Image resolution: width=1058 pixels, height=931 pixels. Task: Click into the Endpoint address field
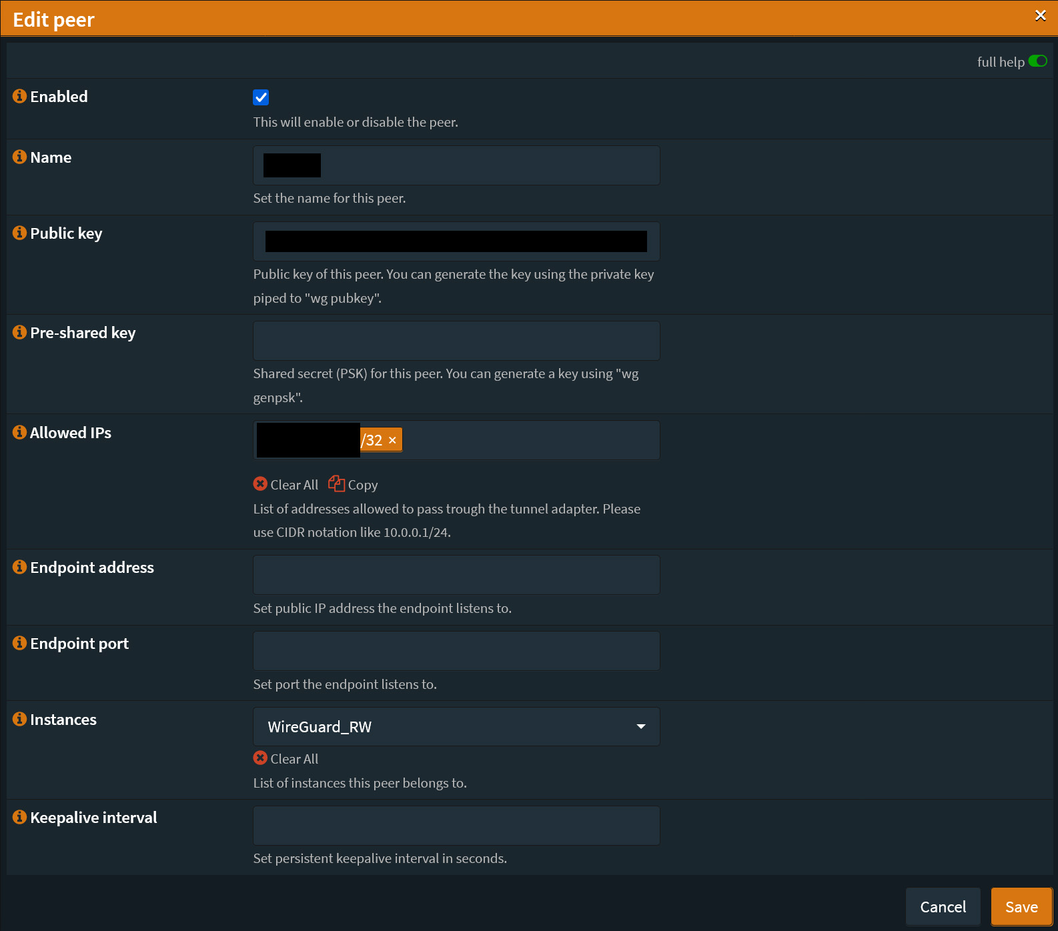click(x=456, y=575)
